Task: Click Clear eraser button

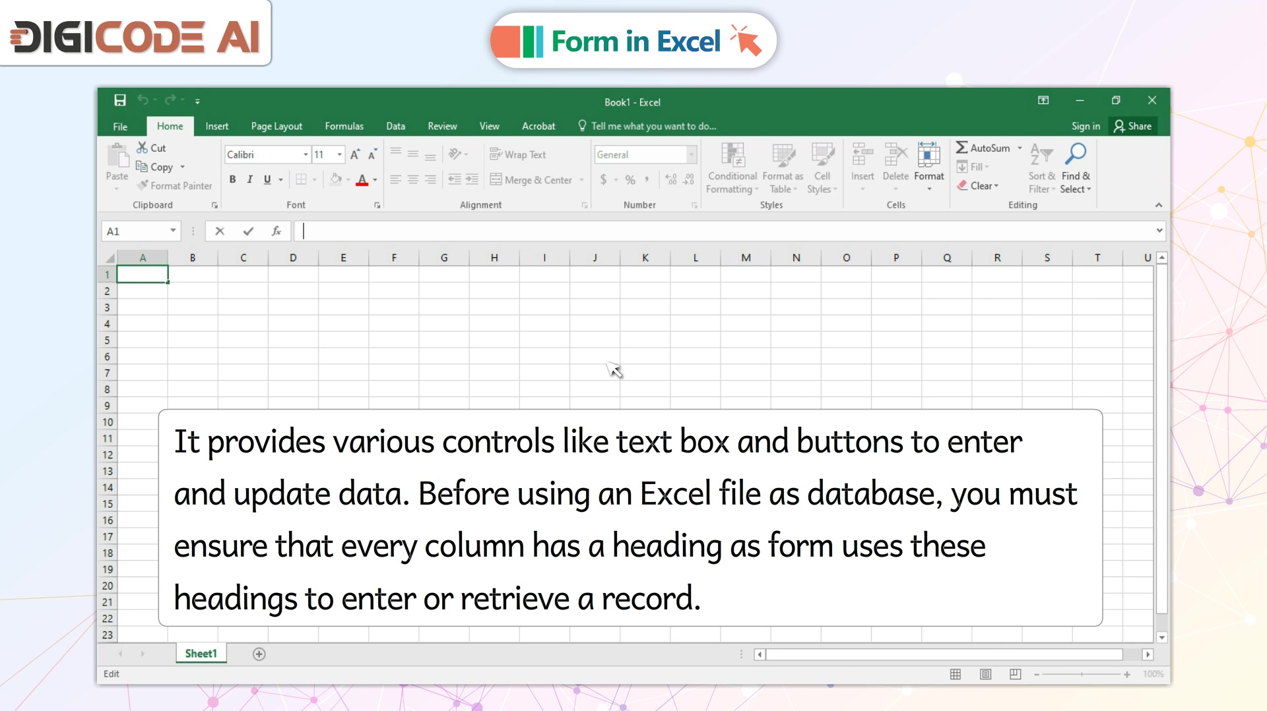Action: point(978,186)
